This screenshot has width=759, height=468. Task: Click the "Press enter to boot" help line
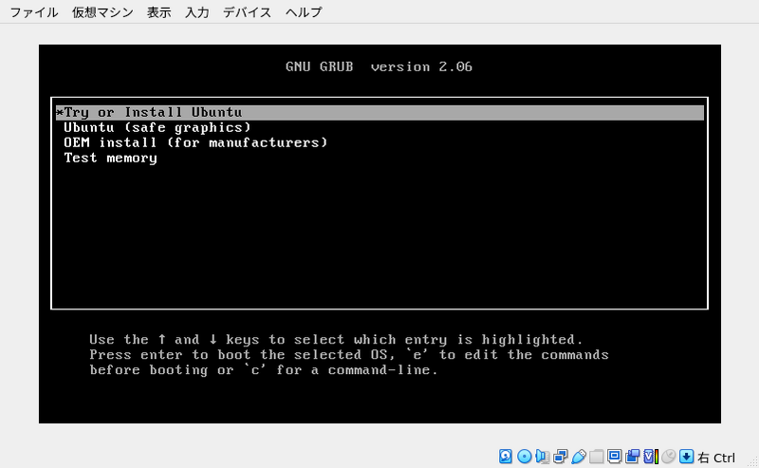[349, 355]
